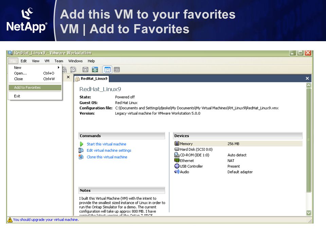
Task: Select Add to Favorites menu entry
Action: click(35, 87)
